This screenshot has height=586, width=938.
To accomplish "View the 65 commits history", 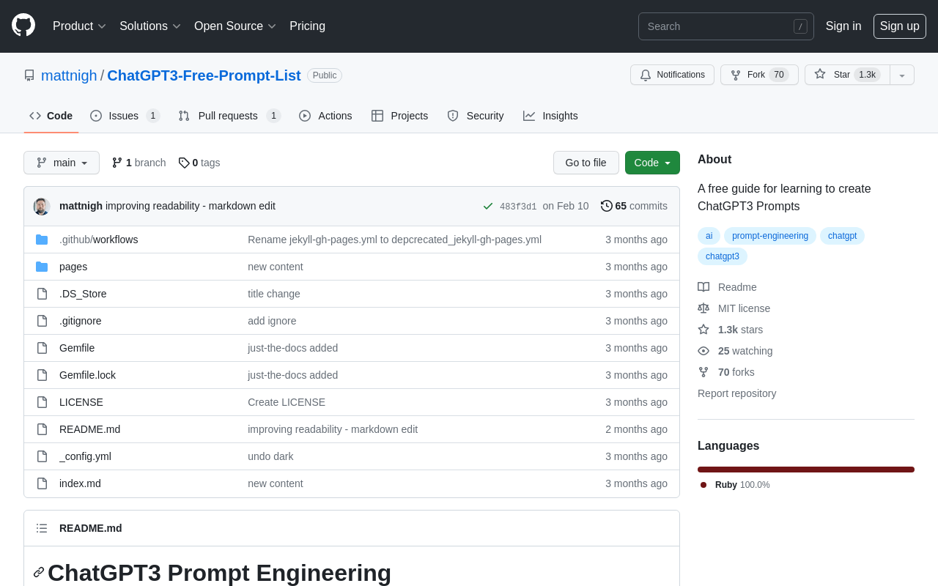I will coord(634,206).
